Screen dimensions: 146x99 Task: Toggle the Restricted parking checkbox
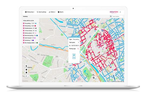coord(24,35)
